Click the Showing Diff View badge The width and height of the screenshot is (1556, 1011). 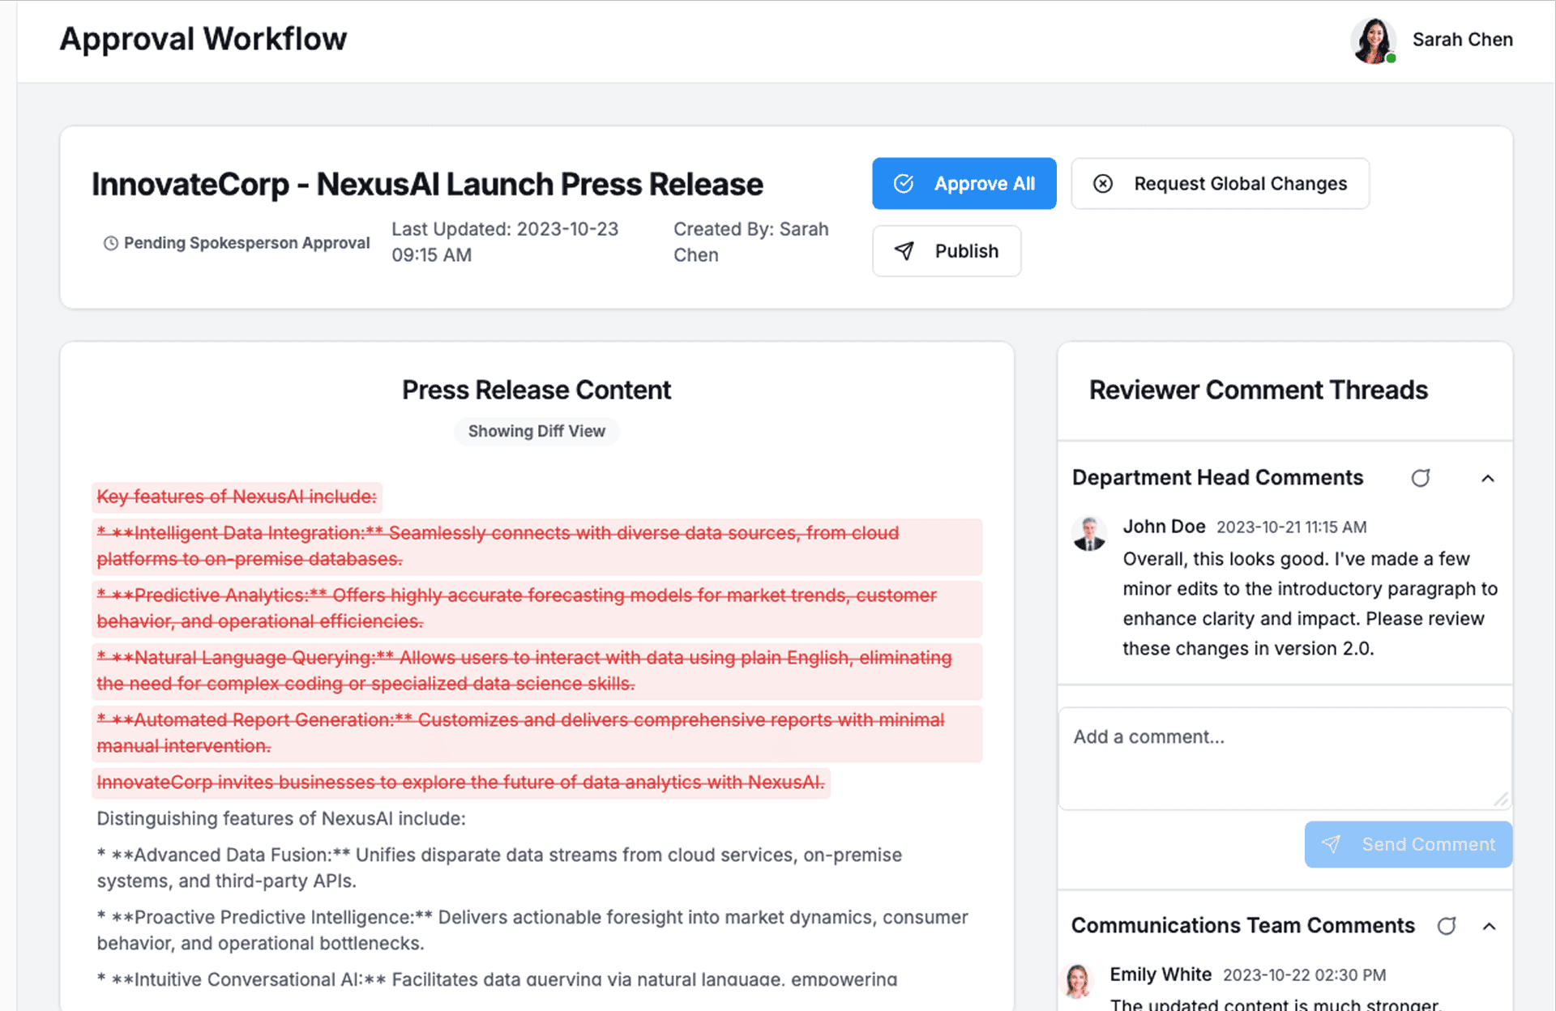(x=536, y=431)
